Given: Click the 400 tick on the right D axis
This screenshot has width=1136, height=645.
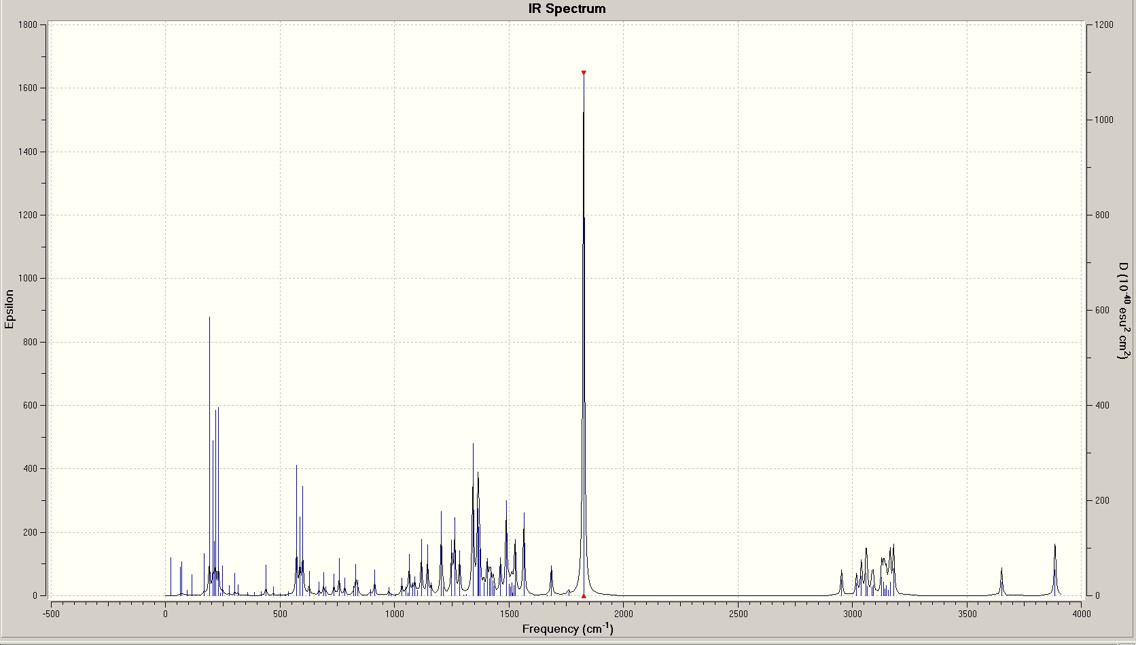Looking at the screenshot, I should point(1102,406).
